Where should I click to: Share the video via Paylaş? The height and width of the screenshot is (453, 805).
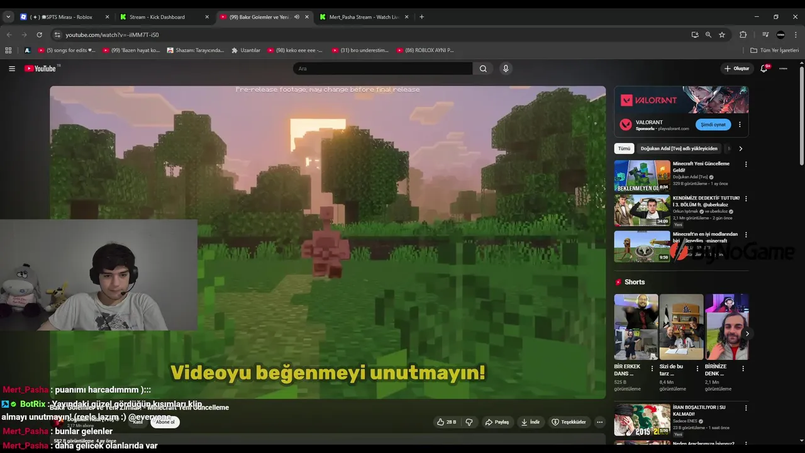tap(497, 422)
